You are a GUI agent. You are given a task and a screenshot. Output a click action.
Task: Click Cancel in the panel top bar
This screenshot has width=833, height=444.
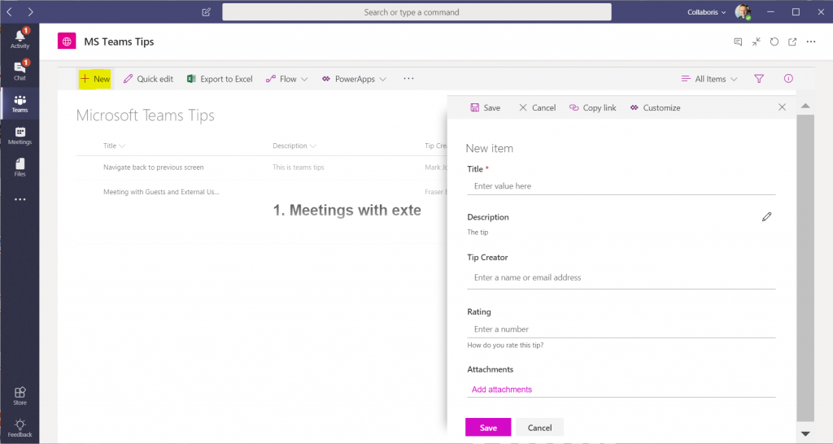(537, 107)
